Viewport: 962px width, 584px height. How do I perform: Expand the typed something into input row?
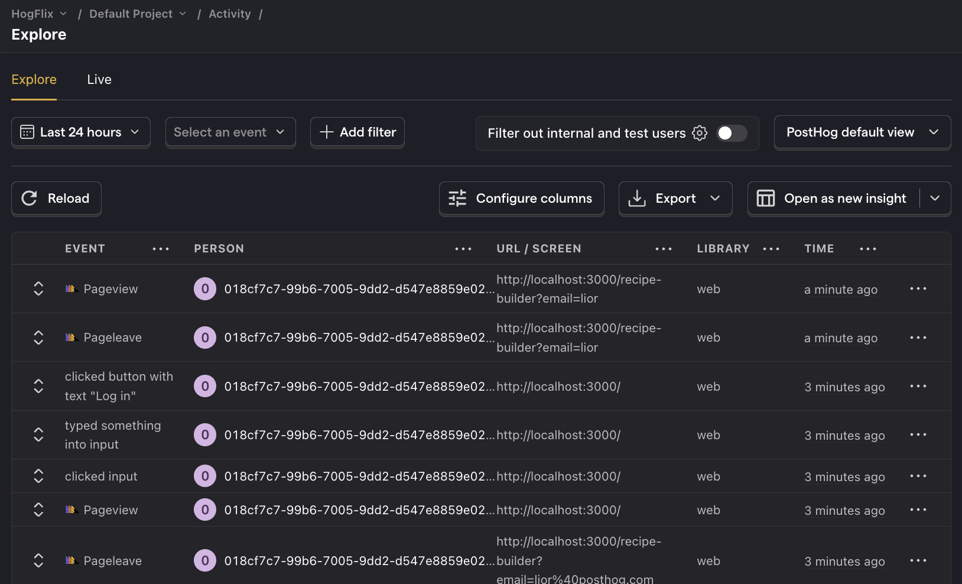coord(38,434)
